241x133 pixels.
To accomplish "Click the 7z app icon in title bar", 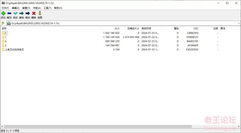I will pyautogui.click(x=3, y=3).
